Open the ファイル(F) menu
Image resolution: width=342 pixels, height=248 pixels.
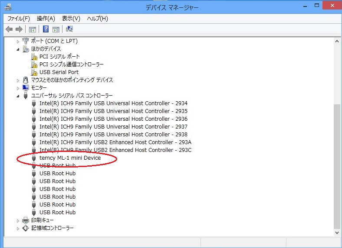coord(19,19)
